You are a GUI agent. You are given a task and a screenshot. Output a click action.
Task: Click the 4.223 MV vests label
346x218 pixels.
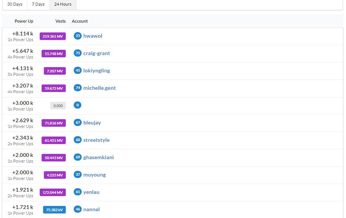click(55, 175)
